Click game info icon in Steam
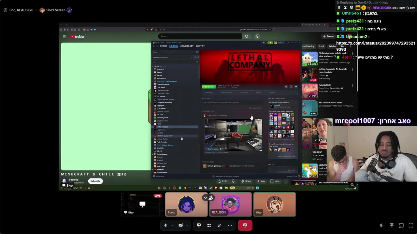 (291, 86)
